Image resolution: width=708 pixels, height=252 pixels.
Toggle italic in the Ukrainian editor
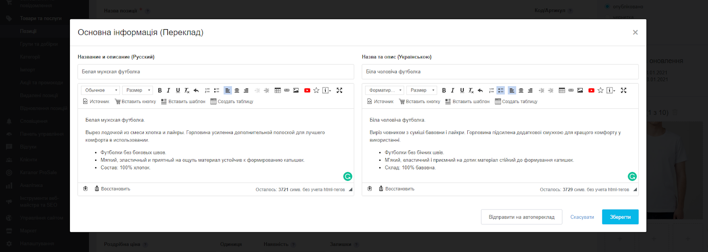coord(453,90)
